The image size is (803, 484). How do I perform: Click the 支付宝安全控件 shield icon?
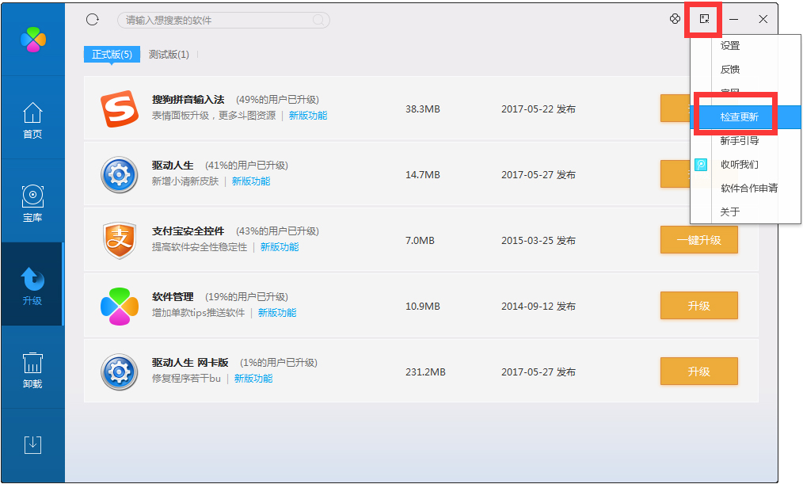pos(120,240)
